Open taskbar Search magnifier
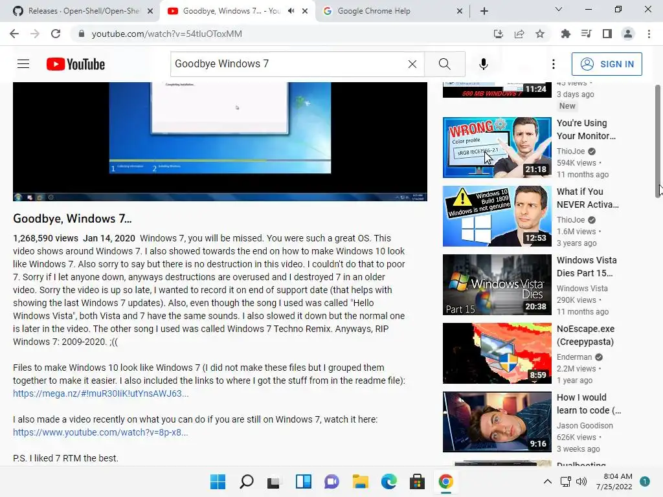This screenshot has width=663, height=497. [x=246, y=481]
